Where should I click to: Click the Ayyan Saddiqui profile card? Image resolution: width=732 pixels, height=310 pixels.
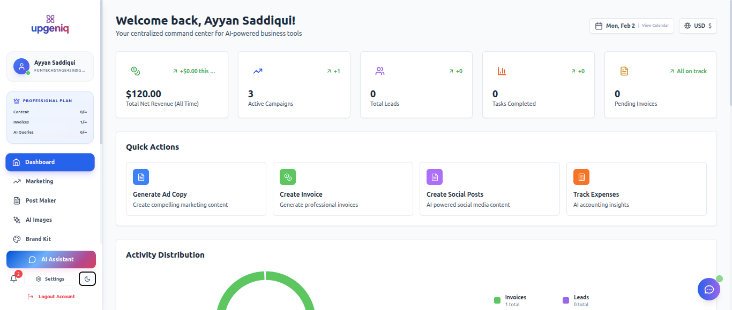point(50,66)
